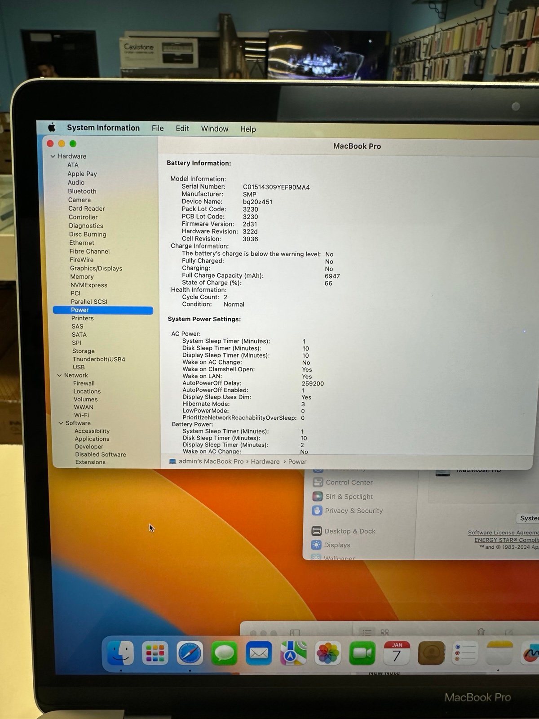Viewport: 539px width, 719px height.
Task: Open Control Center in System Settings
Action: tap(343, 482)
